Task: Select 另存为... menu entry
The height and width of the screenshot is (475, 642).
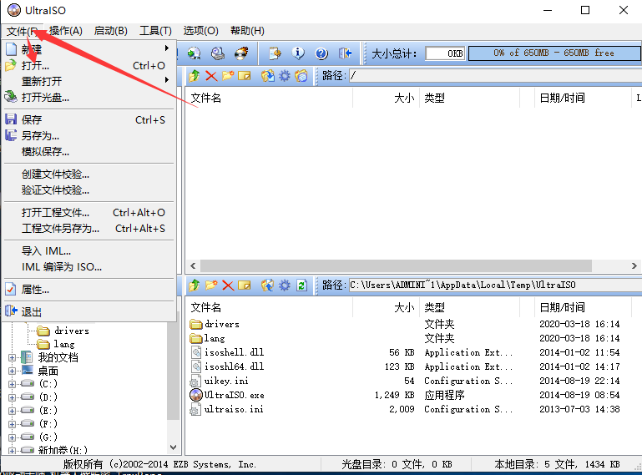Action: [x=89, y=135]
